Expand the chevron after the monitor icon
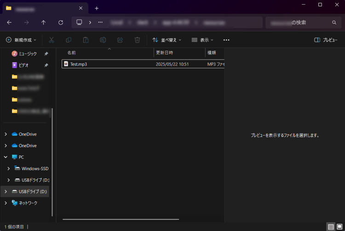This screenshot has width=345, height=231. tap(90, 23)
